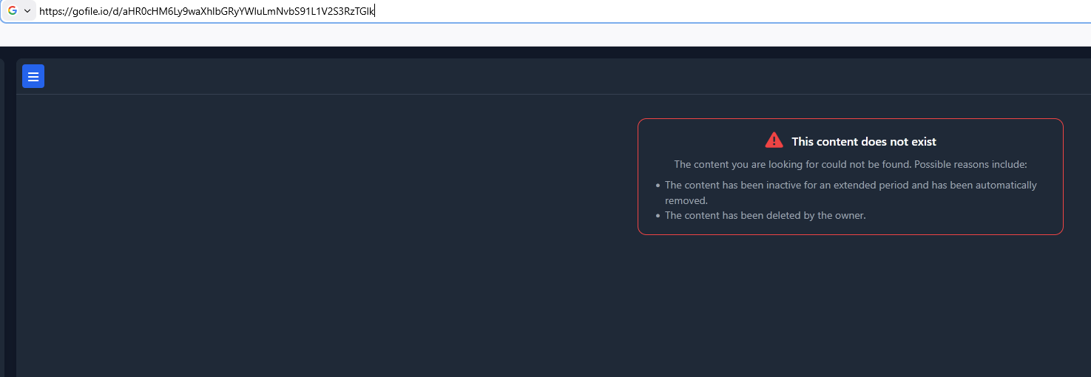Click the red warning triangle icon
The height and width of the screenshot is (377, 1091).
(774, 140)
